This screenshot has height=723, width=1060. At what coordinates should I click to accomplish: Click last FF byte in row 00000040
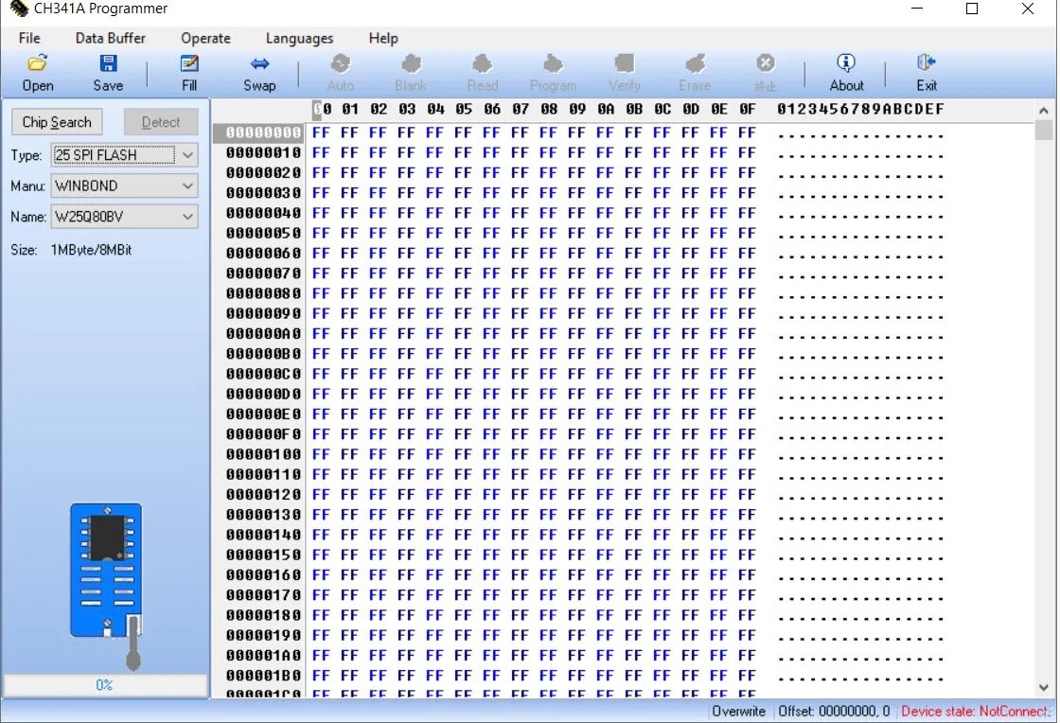pos(747,213)
